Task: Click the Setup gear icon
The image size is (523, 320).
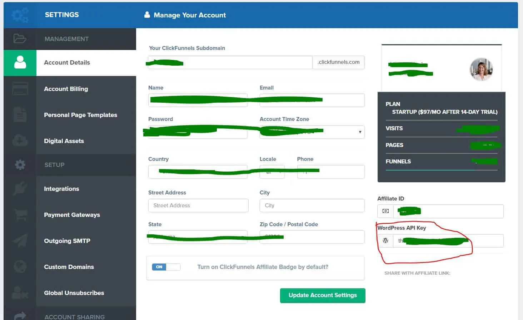Action: 20,164
